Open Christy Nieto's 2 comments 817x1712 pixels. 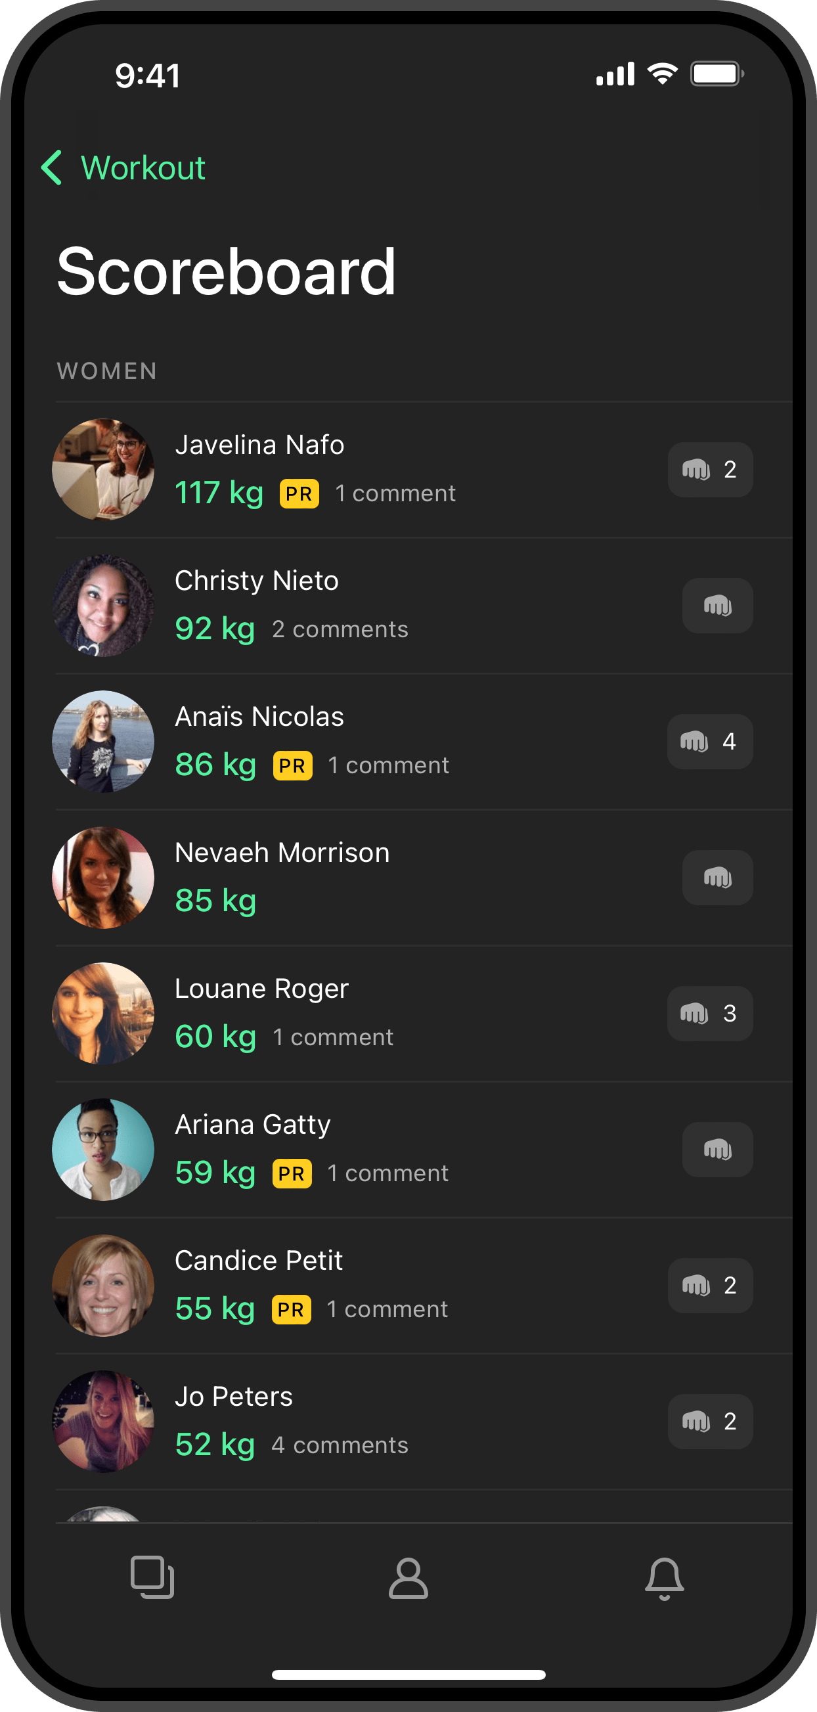point(340,629)
